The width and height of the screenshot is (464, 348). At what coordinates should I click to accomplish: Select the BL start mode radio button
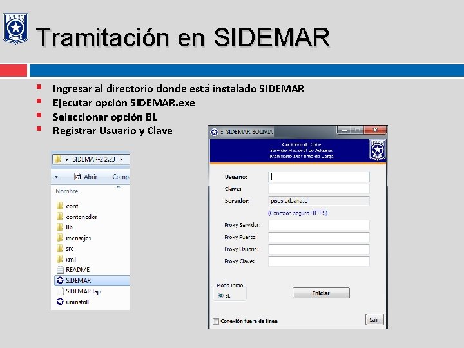coord(220,295)
